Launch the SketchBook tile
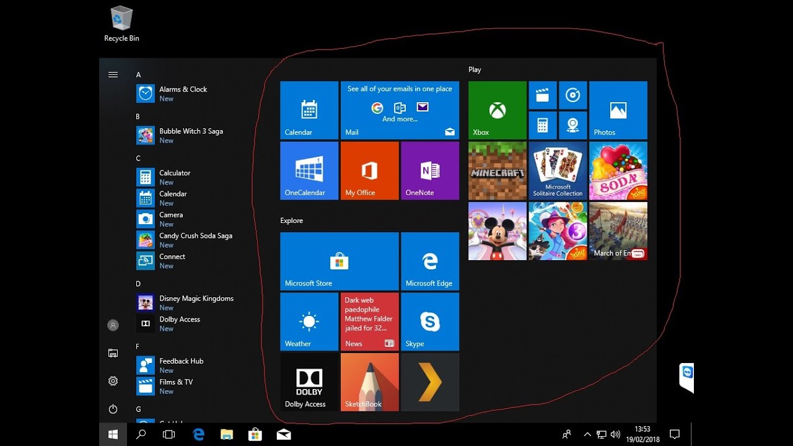Viewport: 793px width, 446px height. (x=369, y=382)
